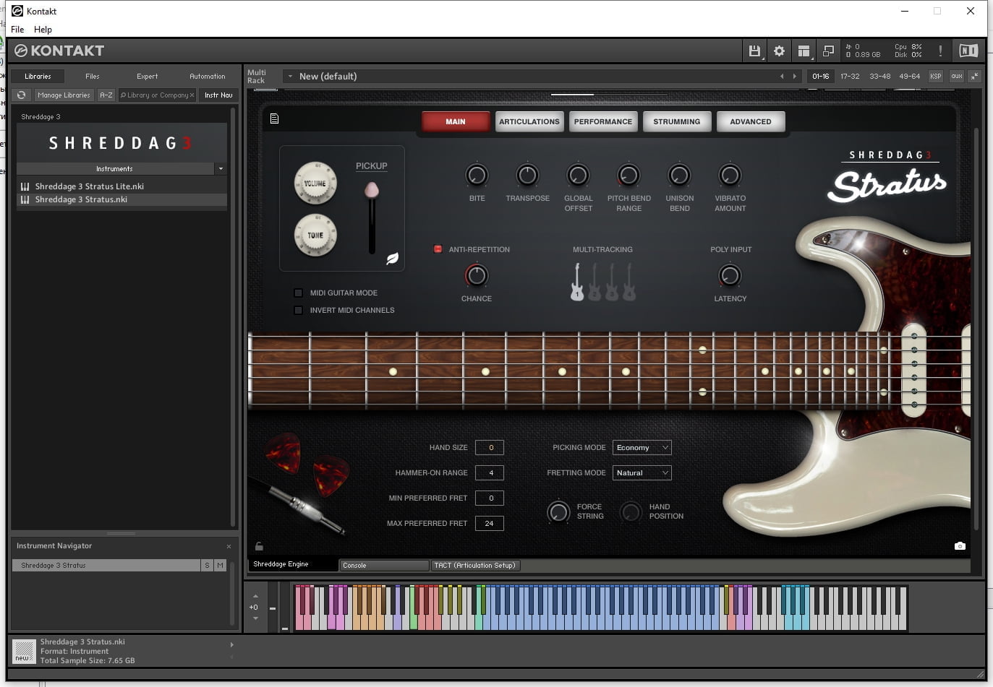The width and height of the screenshot is (993, 687).
Task: Toggle the Anti-Repetition red switch
Action: [x=438, y=249]
